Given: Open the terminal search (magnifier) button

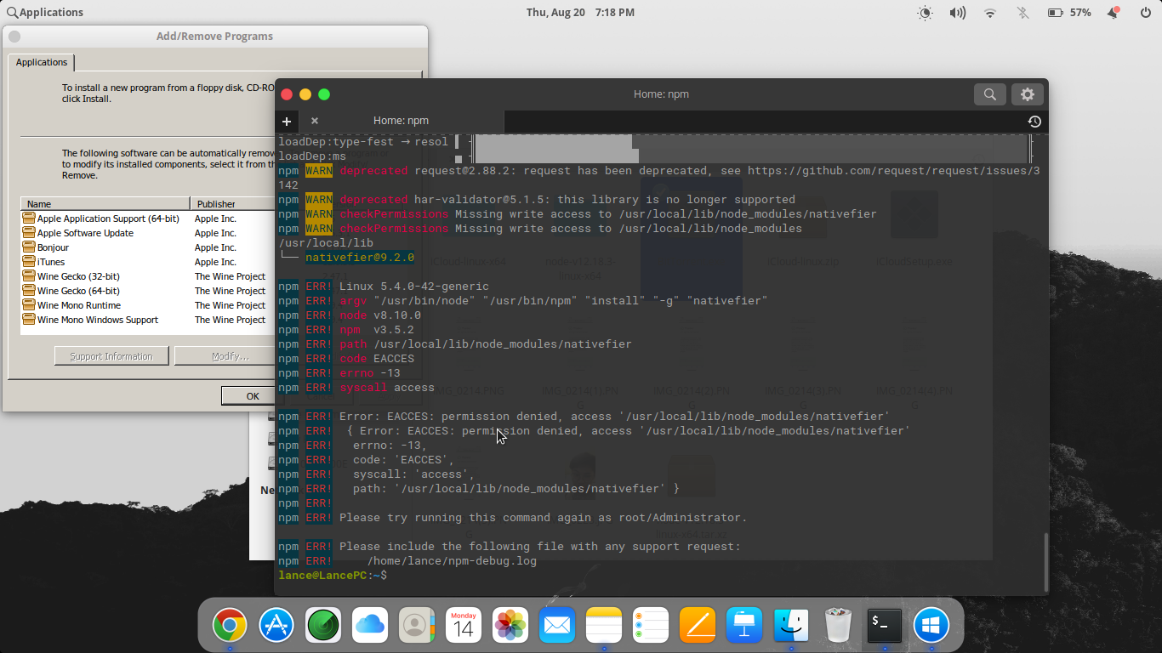Looking at the screenshot, I should pos(989,94).
